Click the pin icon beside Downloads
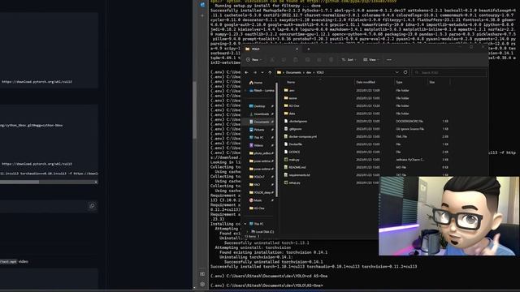Viewport: 520px width, 292px height. click(x=272, y=114)
